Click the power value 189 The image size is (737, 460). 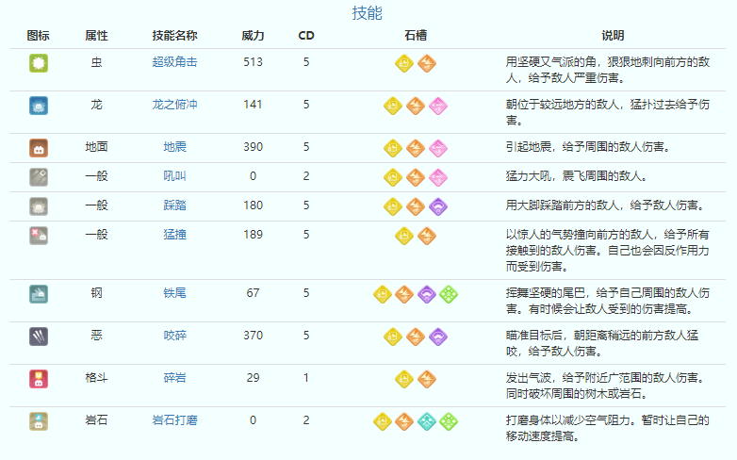coord(253,234)
